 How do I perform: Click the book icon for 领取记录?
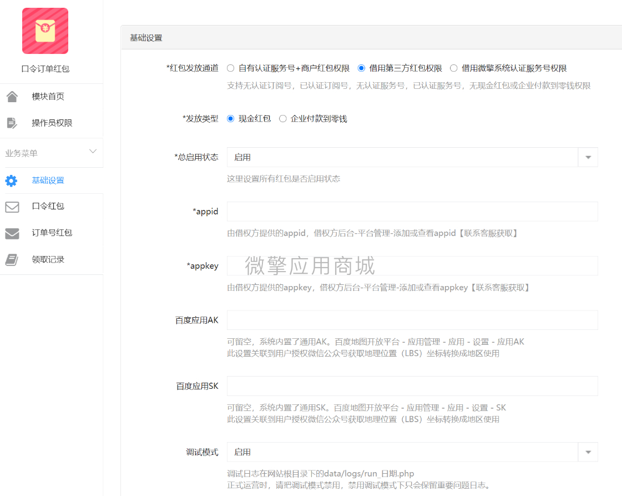pyautogui.click(x=12, y=260)
